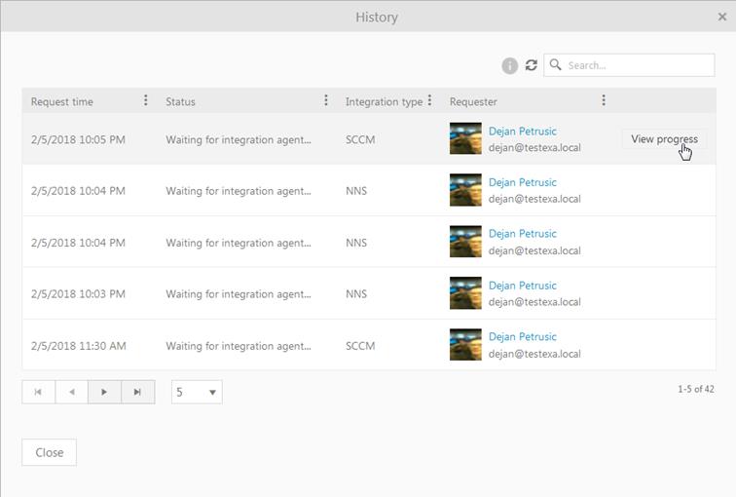Click requester avatar in 10:03 PM row

[x=465, y=293]
